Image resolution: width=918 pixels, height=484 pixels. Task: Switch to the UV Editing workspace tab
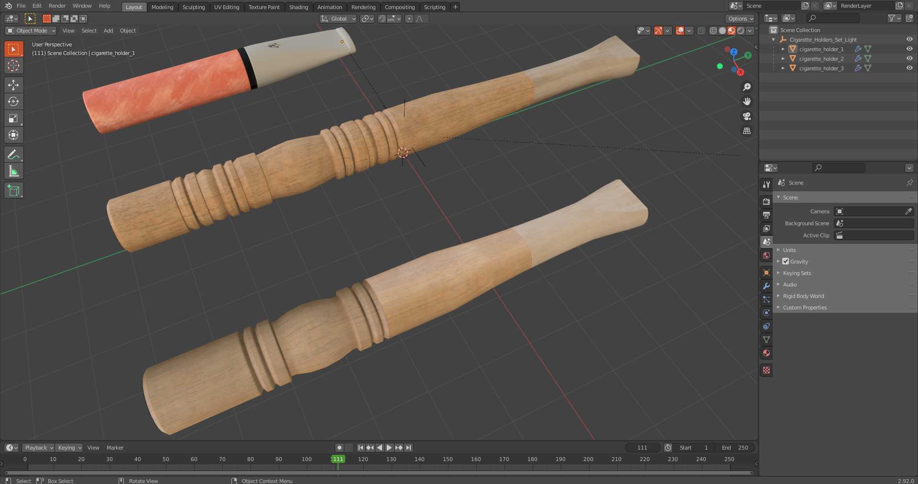point(227,7)
